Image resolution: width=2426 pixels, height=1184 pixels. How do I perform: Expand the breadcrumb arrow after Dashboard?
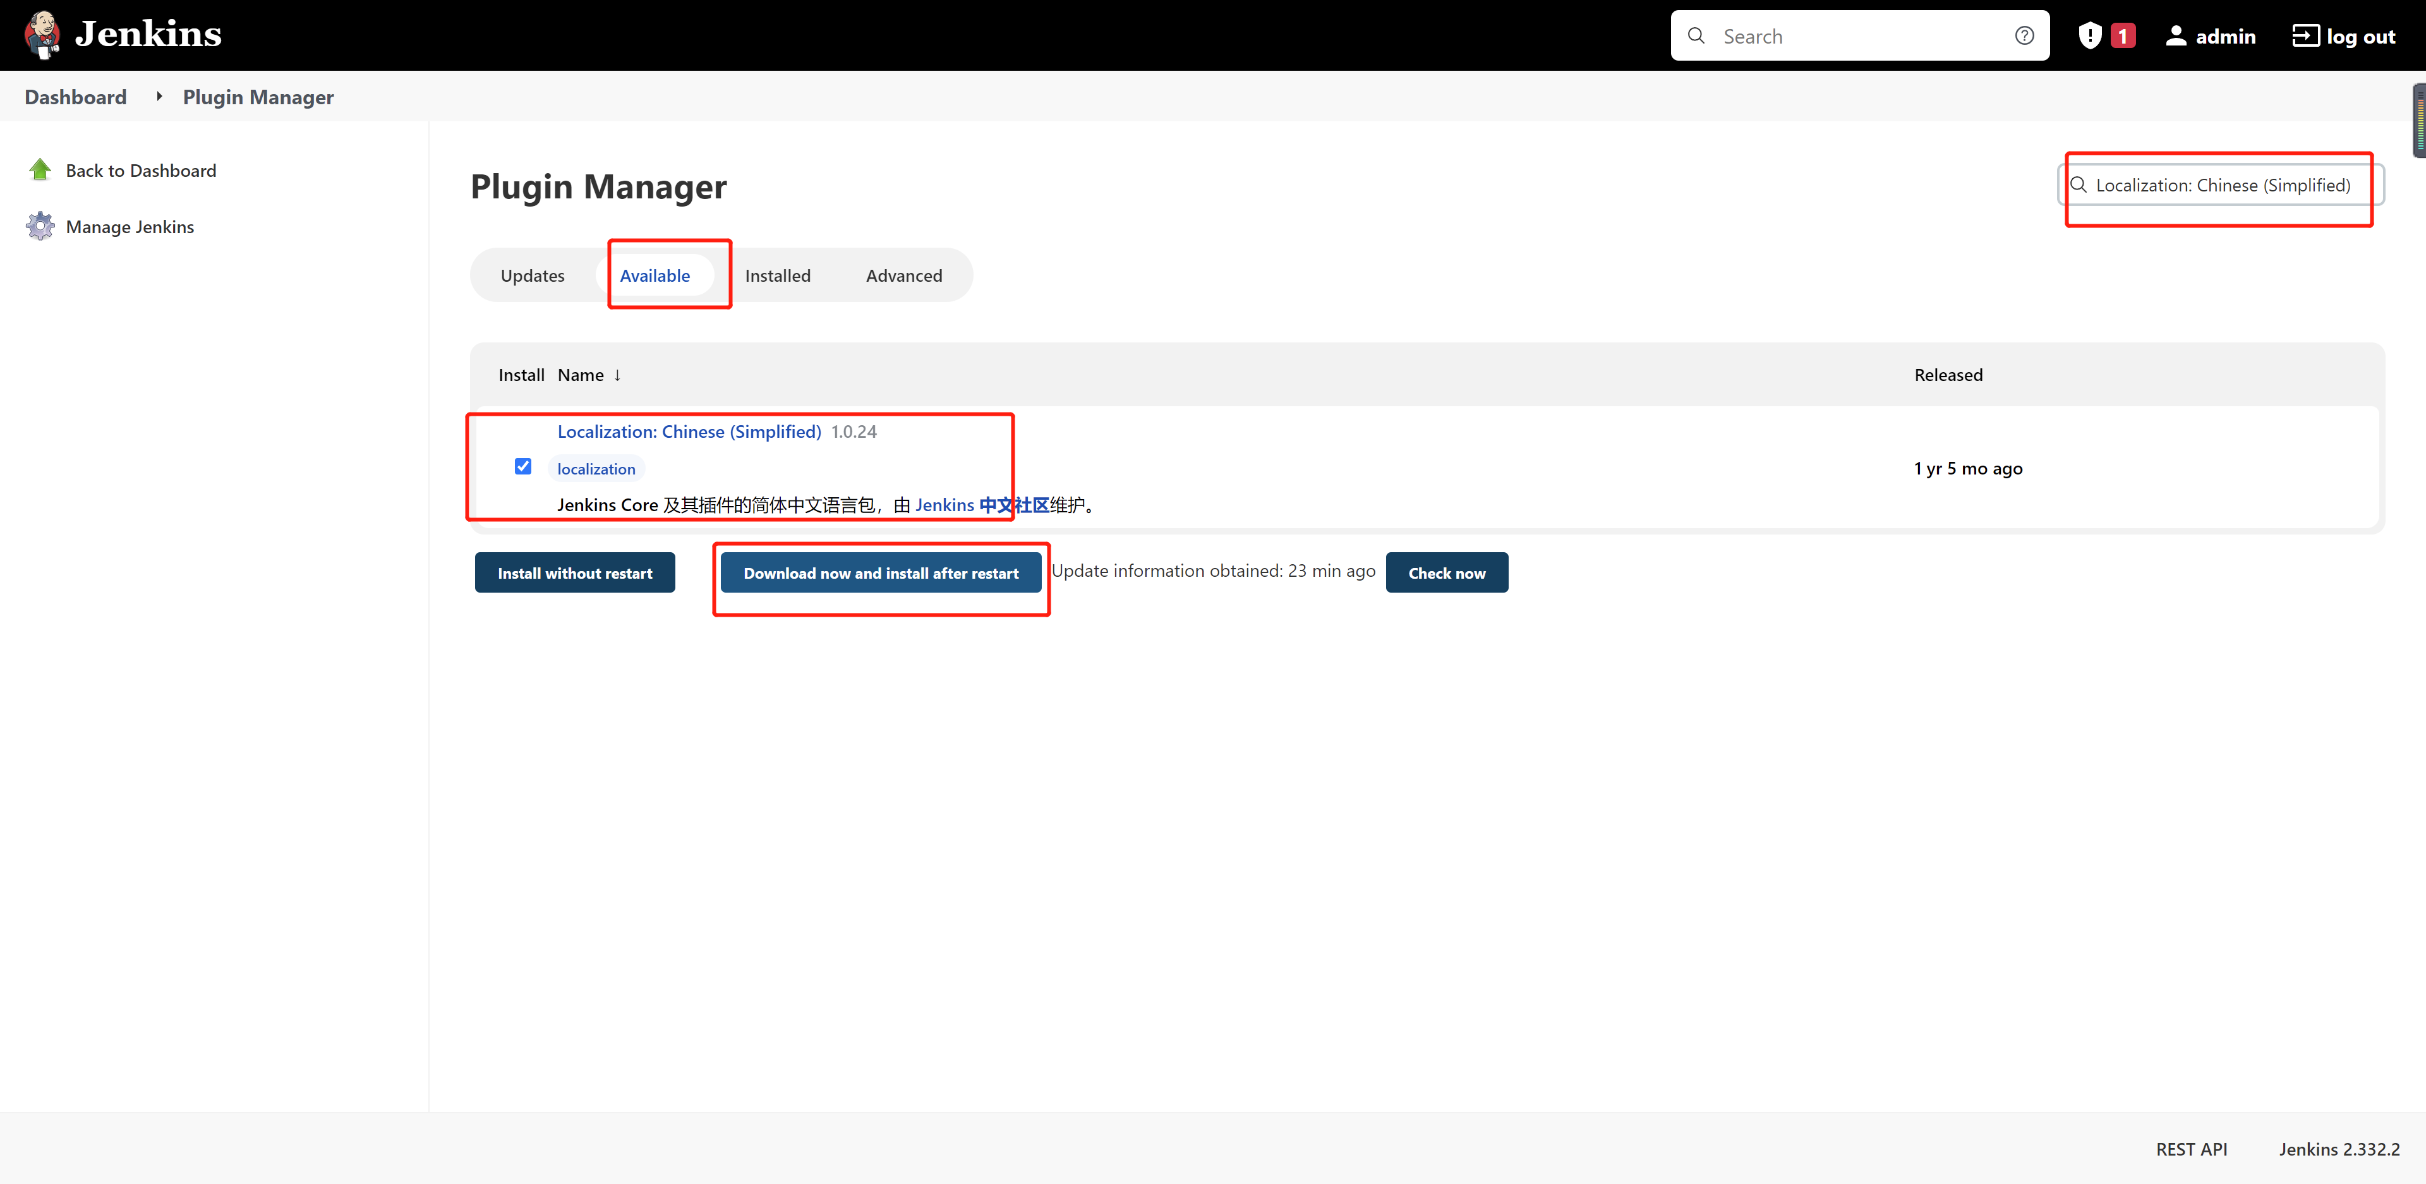coord(158,97)
